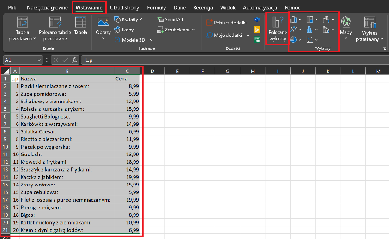
Task: Click the Polecane wykresy button
Action: (278, 28)
